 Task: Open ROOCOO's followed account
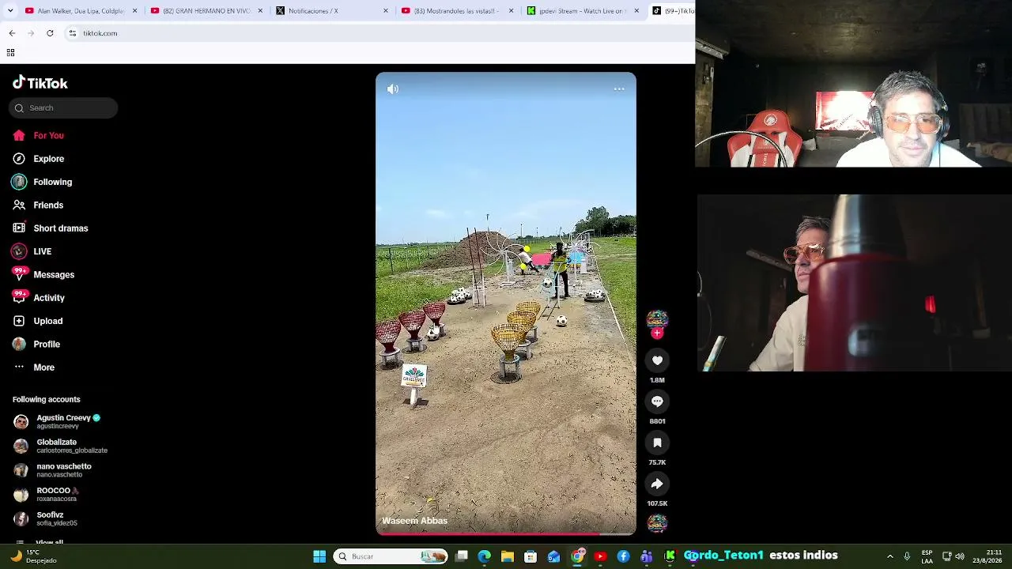coord(63,495)
